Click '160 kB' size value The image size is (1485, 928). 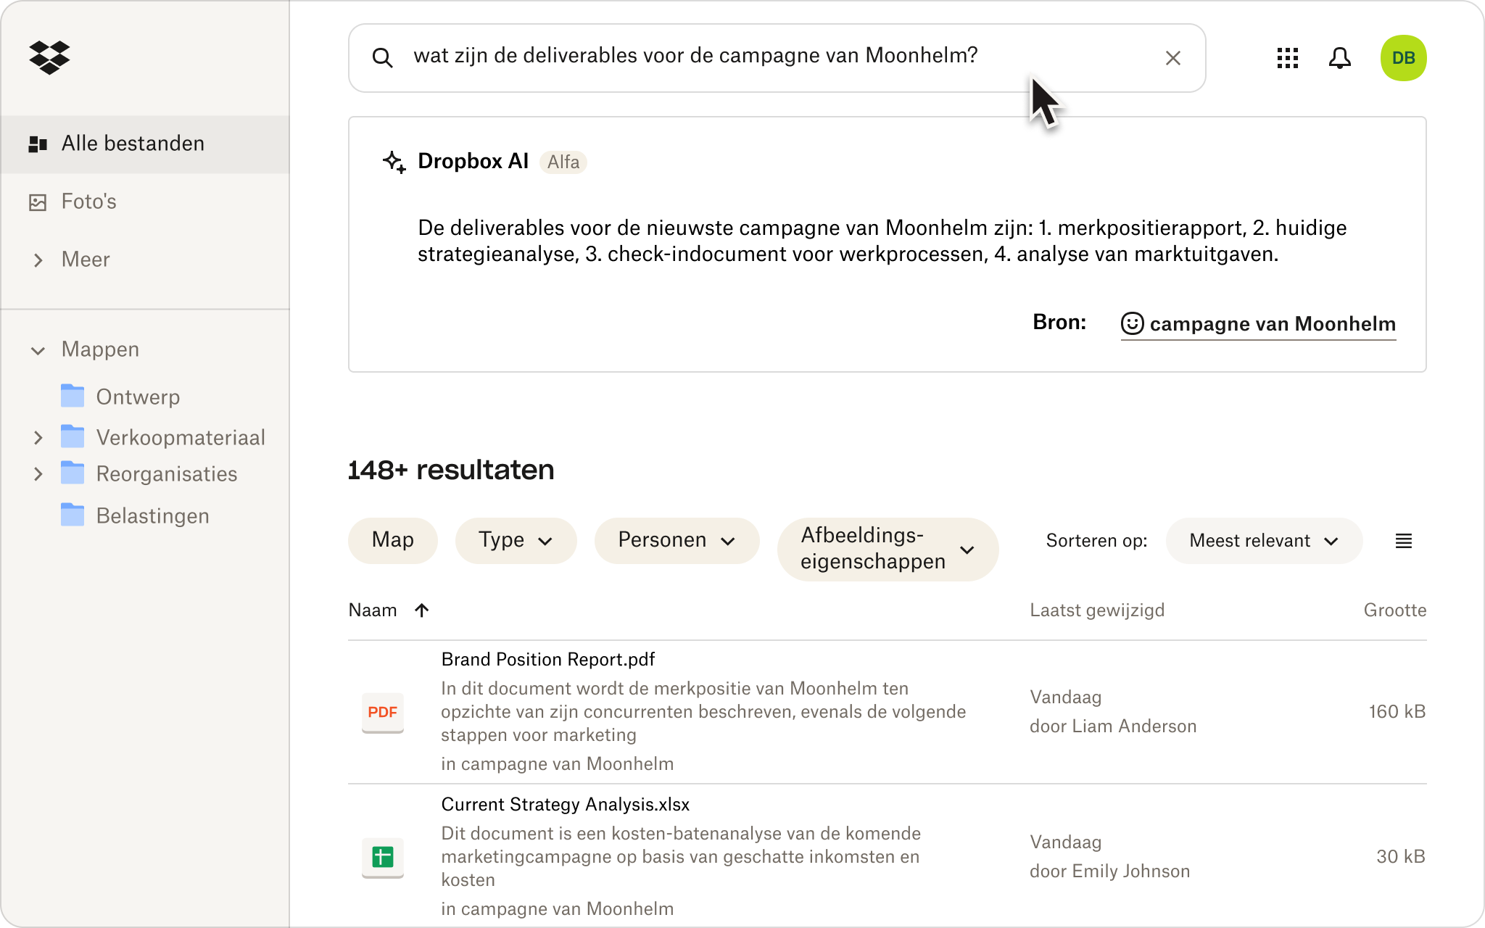coord(1397,712)
